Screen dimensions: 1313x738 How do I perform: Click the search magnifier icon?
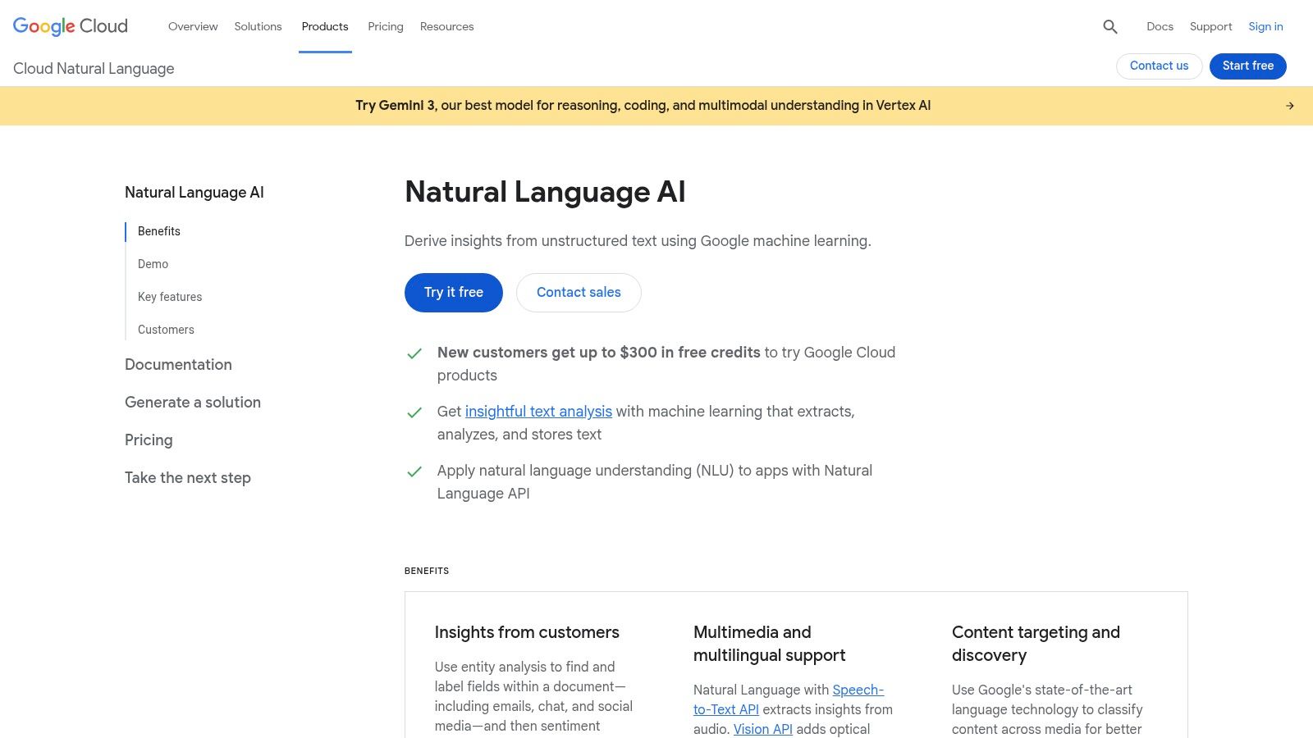pyautogui.click(x=1109, y=26)
